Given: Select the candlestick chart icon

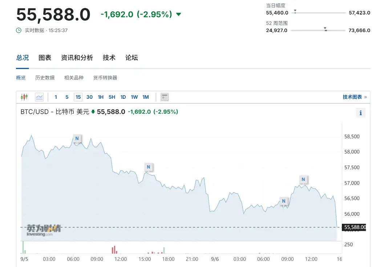Looking at the screenshot, I should coord(25,97).
